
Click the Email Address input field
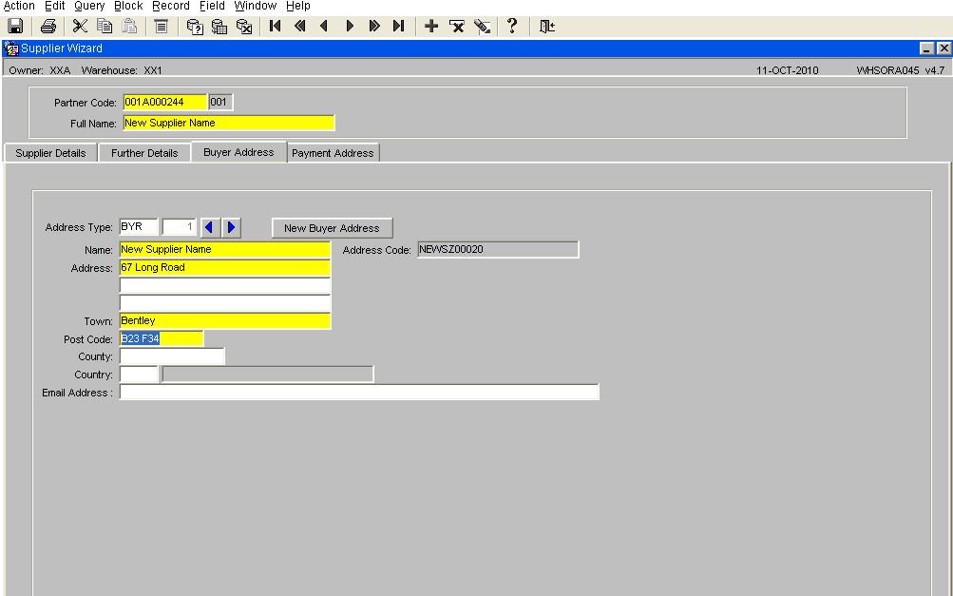point(359,393)
